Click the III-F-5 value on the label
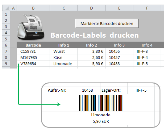This screenshot has width=166, height=133. click(x=141, y=90)
